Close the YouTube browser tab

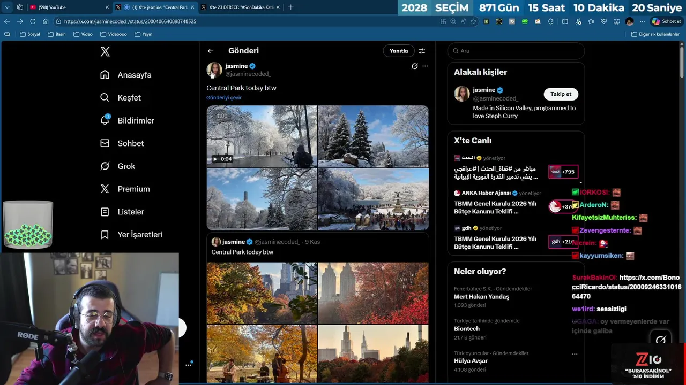107,7
